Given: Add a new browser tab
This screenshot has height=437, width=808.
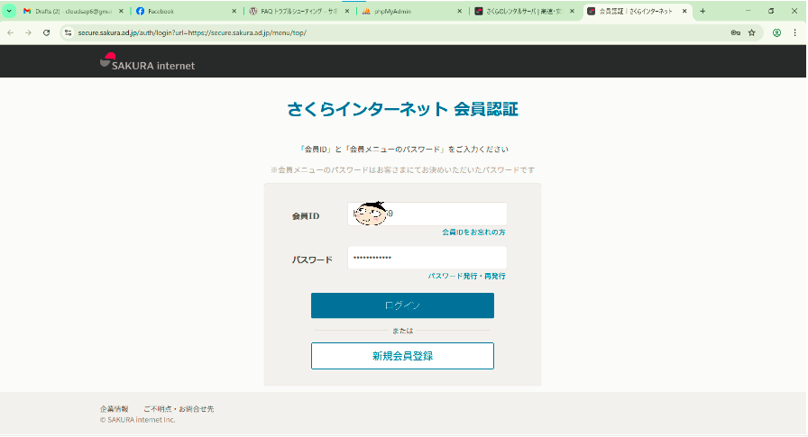Looking at the screenshot, I should [702, 11].
